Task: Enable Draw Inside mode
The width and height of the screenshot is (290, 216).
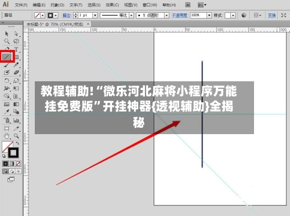Action: point(18,171)
